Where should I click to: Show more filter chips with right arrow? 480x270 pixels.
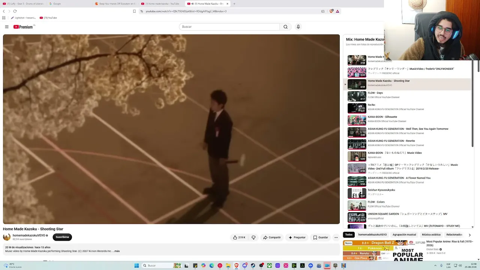[x=469, y=235]
